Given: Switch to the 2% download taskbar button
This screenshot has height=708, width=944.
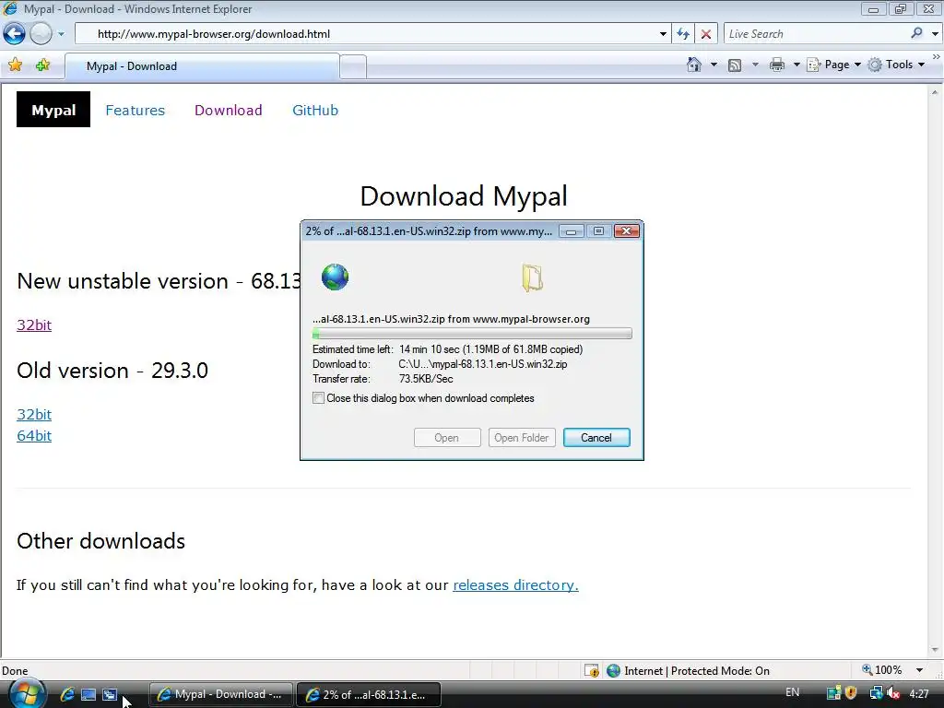Looking at the screenshot, I should pyautogui.click(x=369, y=694).
